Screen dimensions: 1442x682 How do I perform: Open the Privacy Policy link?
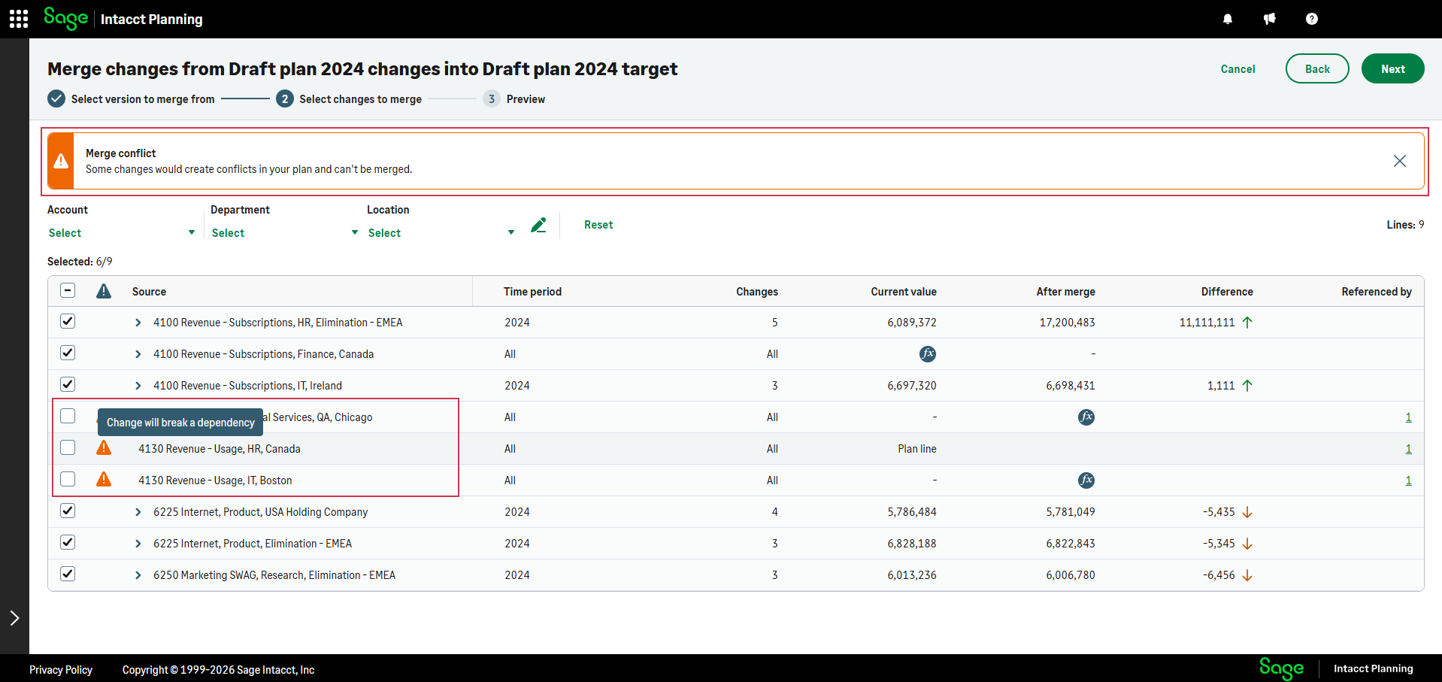[61, 670]
